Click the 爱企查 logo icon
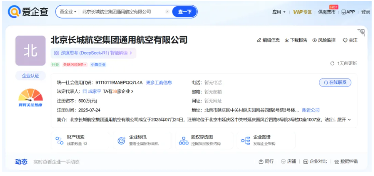 pos(14,12)
